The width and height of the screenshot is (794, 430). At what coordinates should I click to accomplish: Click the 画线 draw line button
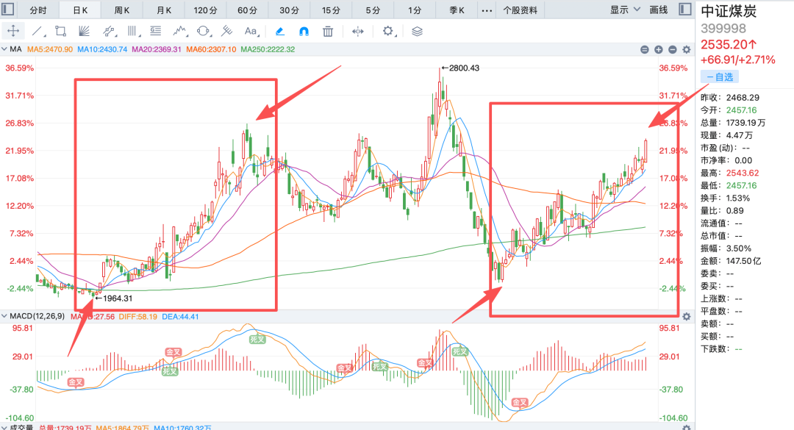click(658, 10)
